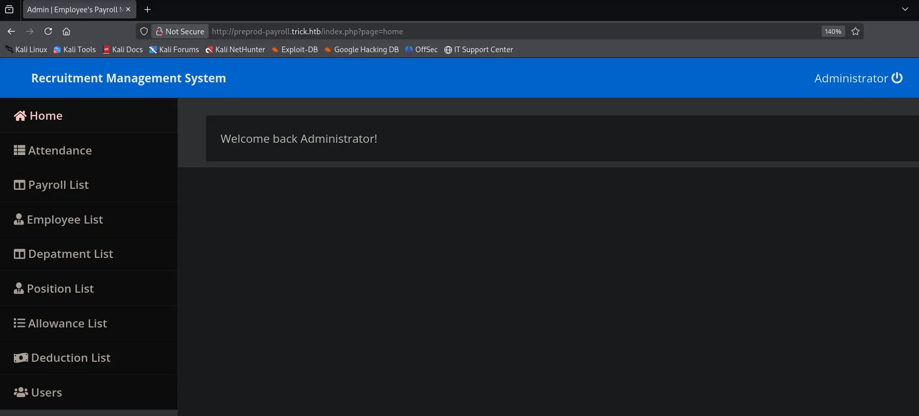The image size is (919, 416).
Task: Open a new tab with the plus button
Action: point(148,9)
